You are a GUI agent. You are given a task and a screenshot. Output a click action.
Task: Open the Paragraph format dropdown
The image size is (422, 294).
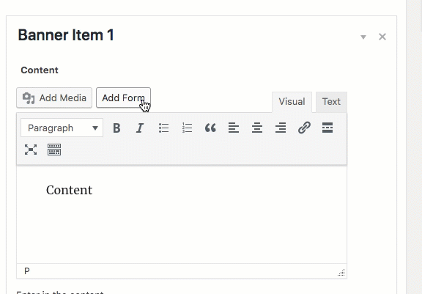(62, 128)
